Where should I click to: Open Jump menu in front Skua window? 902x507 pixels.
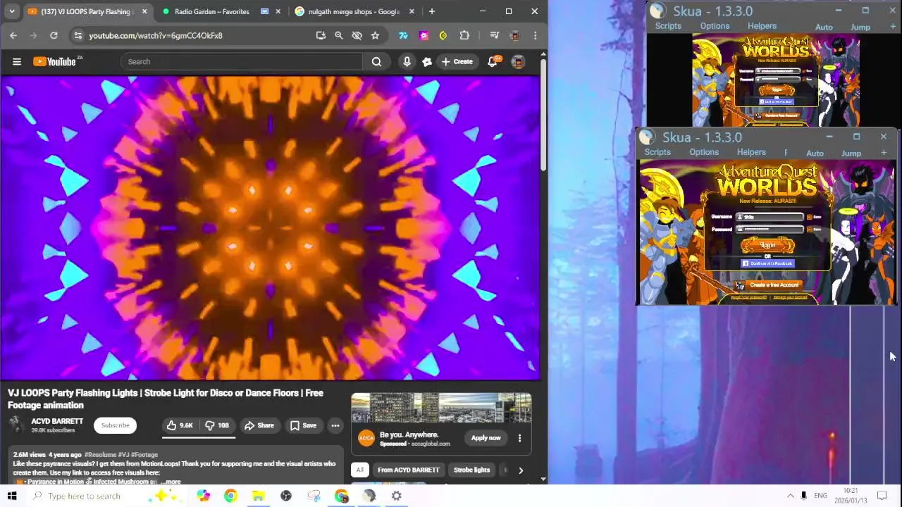851,154
